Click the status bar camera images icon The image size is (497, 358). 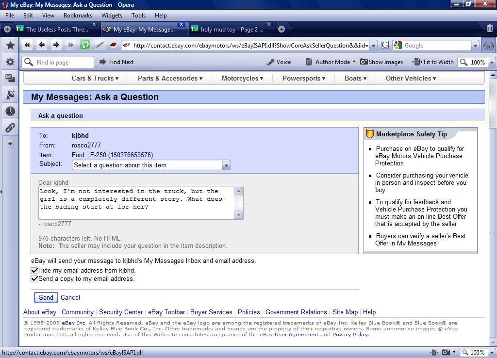click(x=446, y=352)
